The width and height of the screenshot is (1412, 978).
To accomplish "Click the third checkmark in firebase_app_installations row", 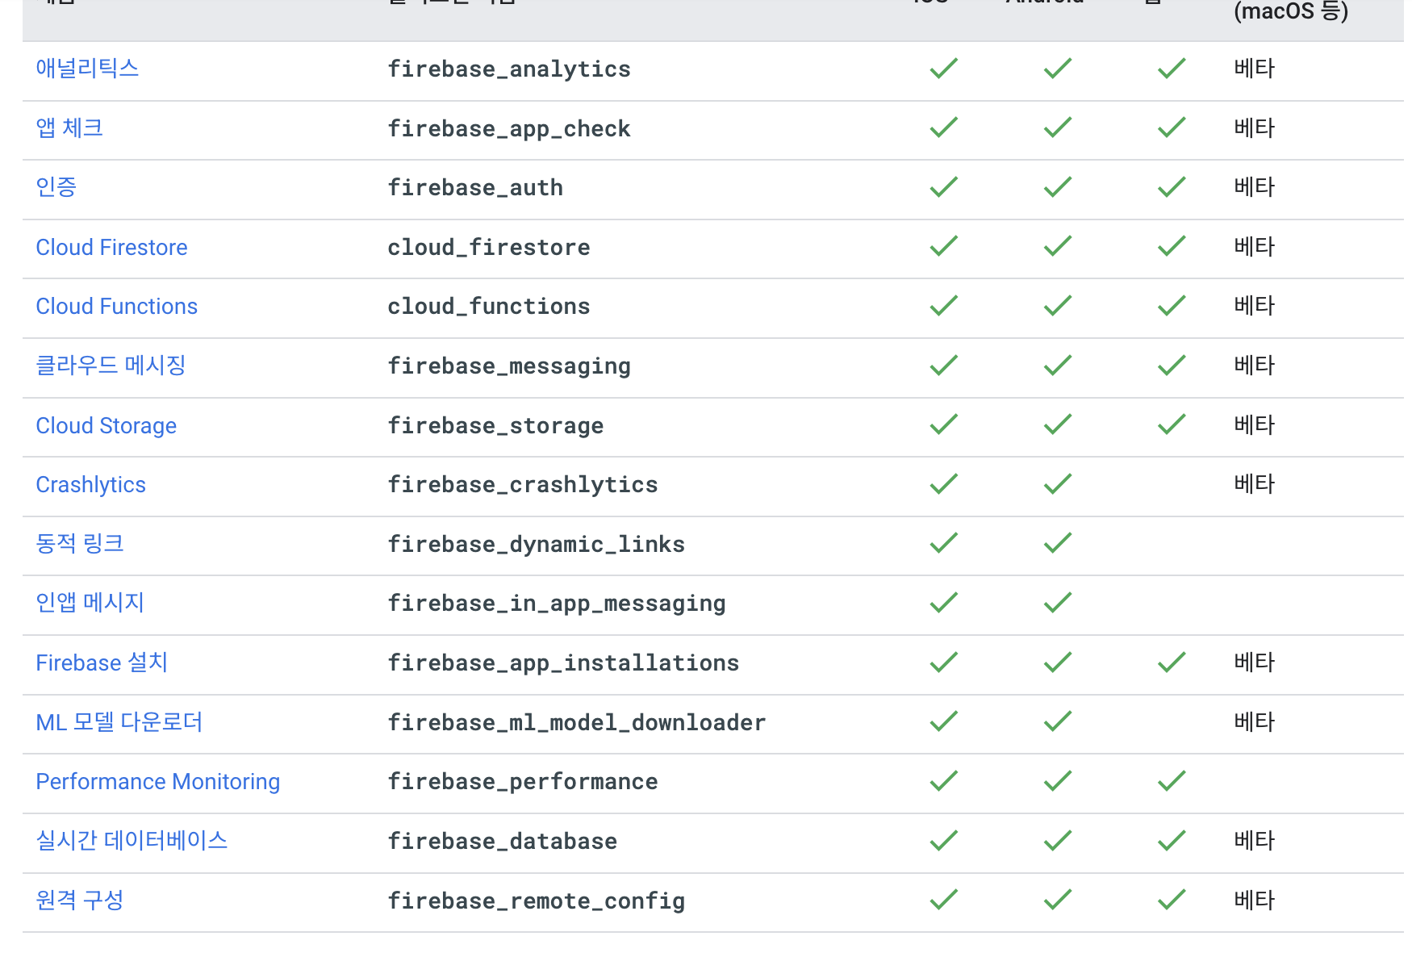I will tap(1172, 662).
